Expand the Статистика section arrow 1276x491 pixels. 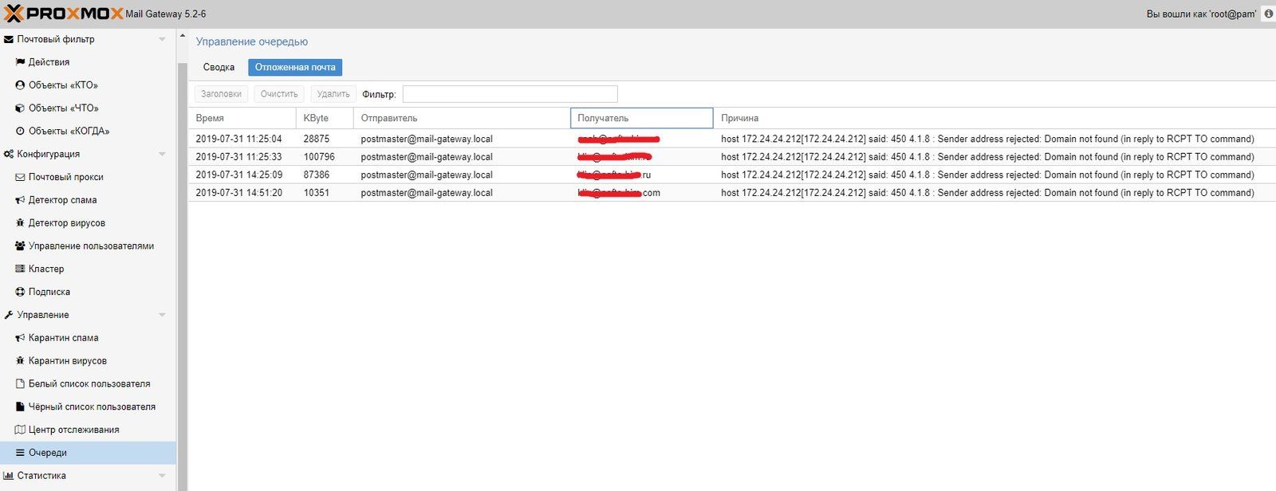tap(162, 476)
